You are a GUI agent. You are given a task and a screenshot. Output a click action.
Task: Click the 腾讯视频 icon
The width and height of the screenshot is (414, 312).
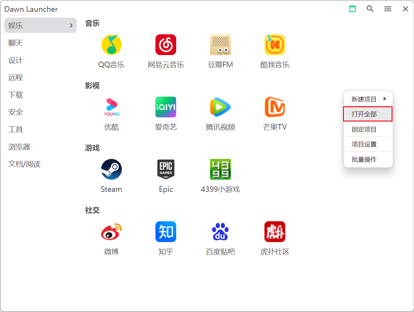(220, 107)
